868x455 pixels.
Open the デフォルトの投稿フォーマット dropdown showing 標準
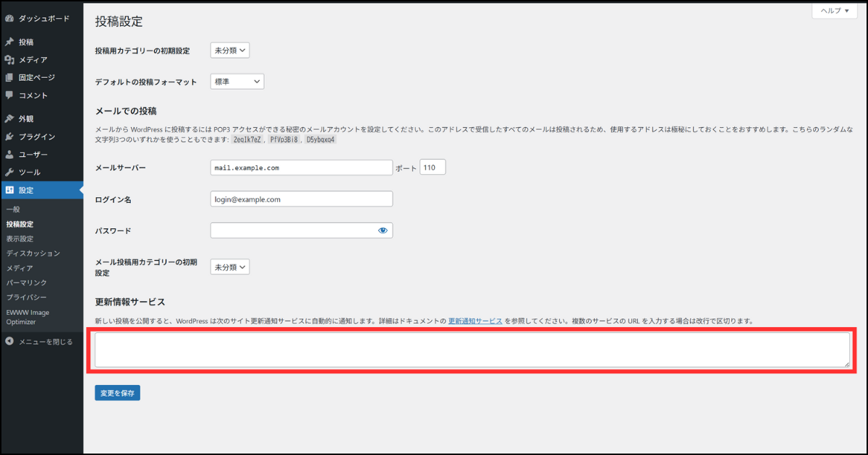pos(237,82)
